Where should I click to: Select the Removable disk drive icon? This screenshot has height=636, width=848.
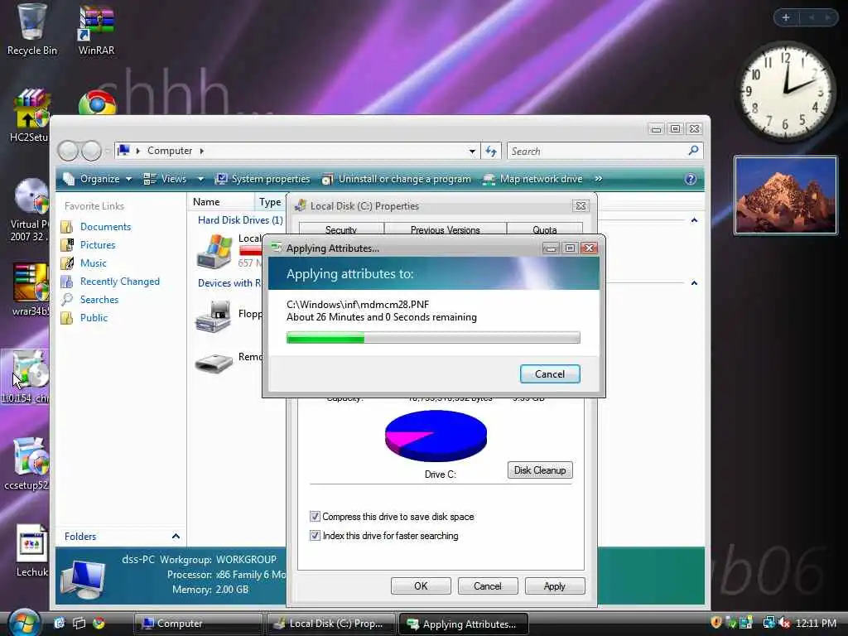click(x=213, y=363)
